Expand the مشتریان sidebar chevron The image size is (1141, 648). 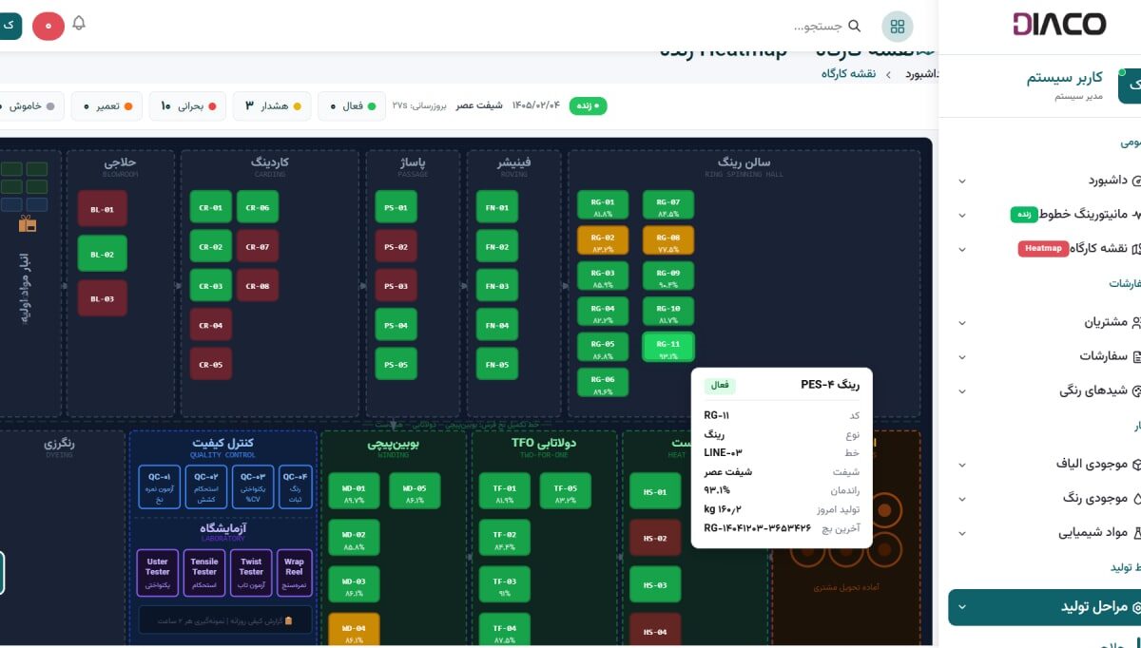click(961, 323)
